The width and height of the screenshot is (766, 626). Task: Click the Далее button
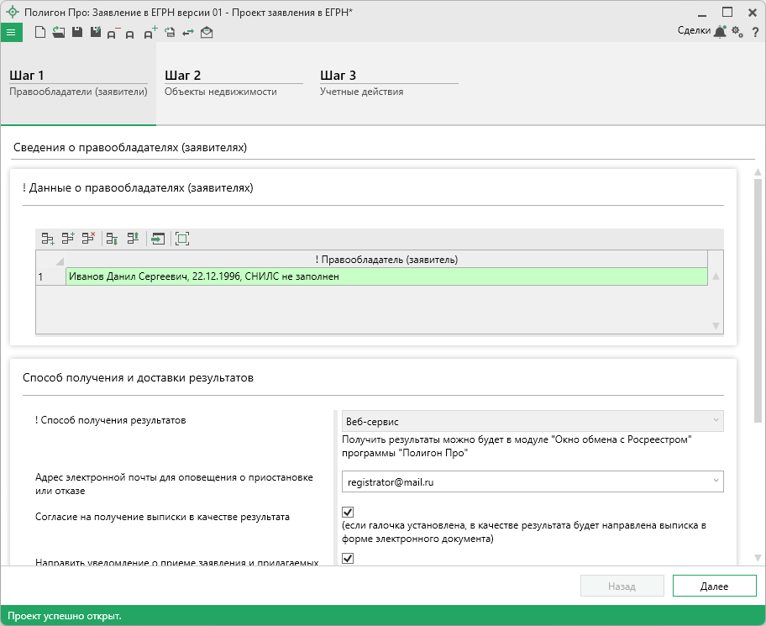coord(714,586)
